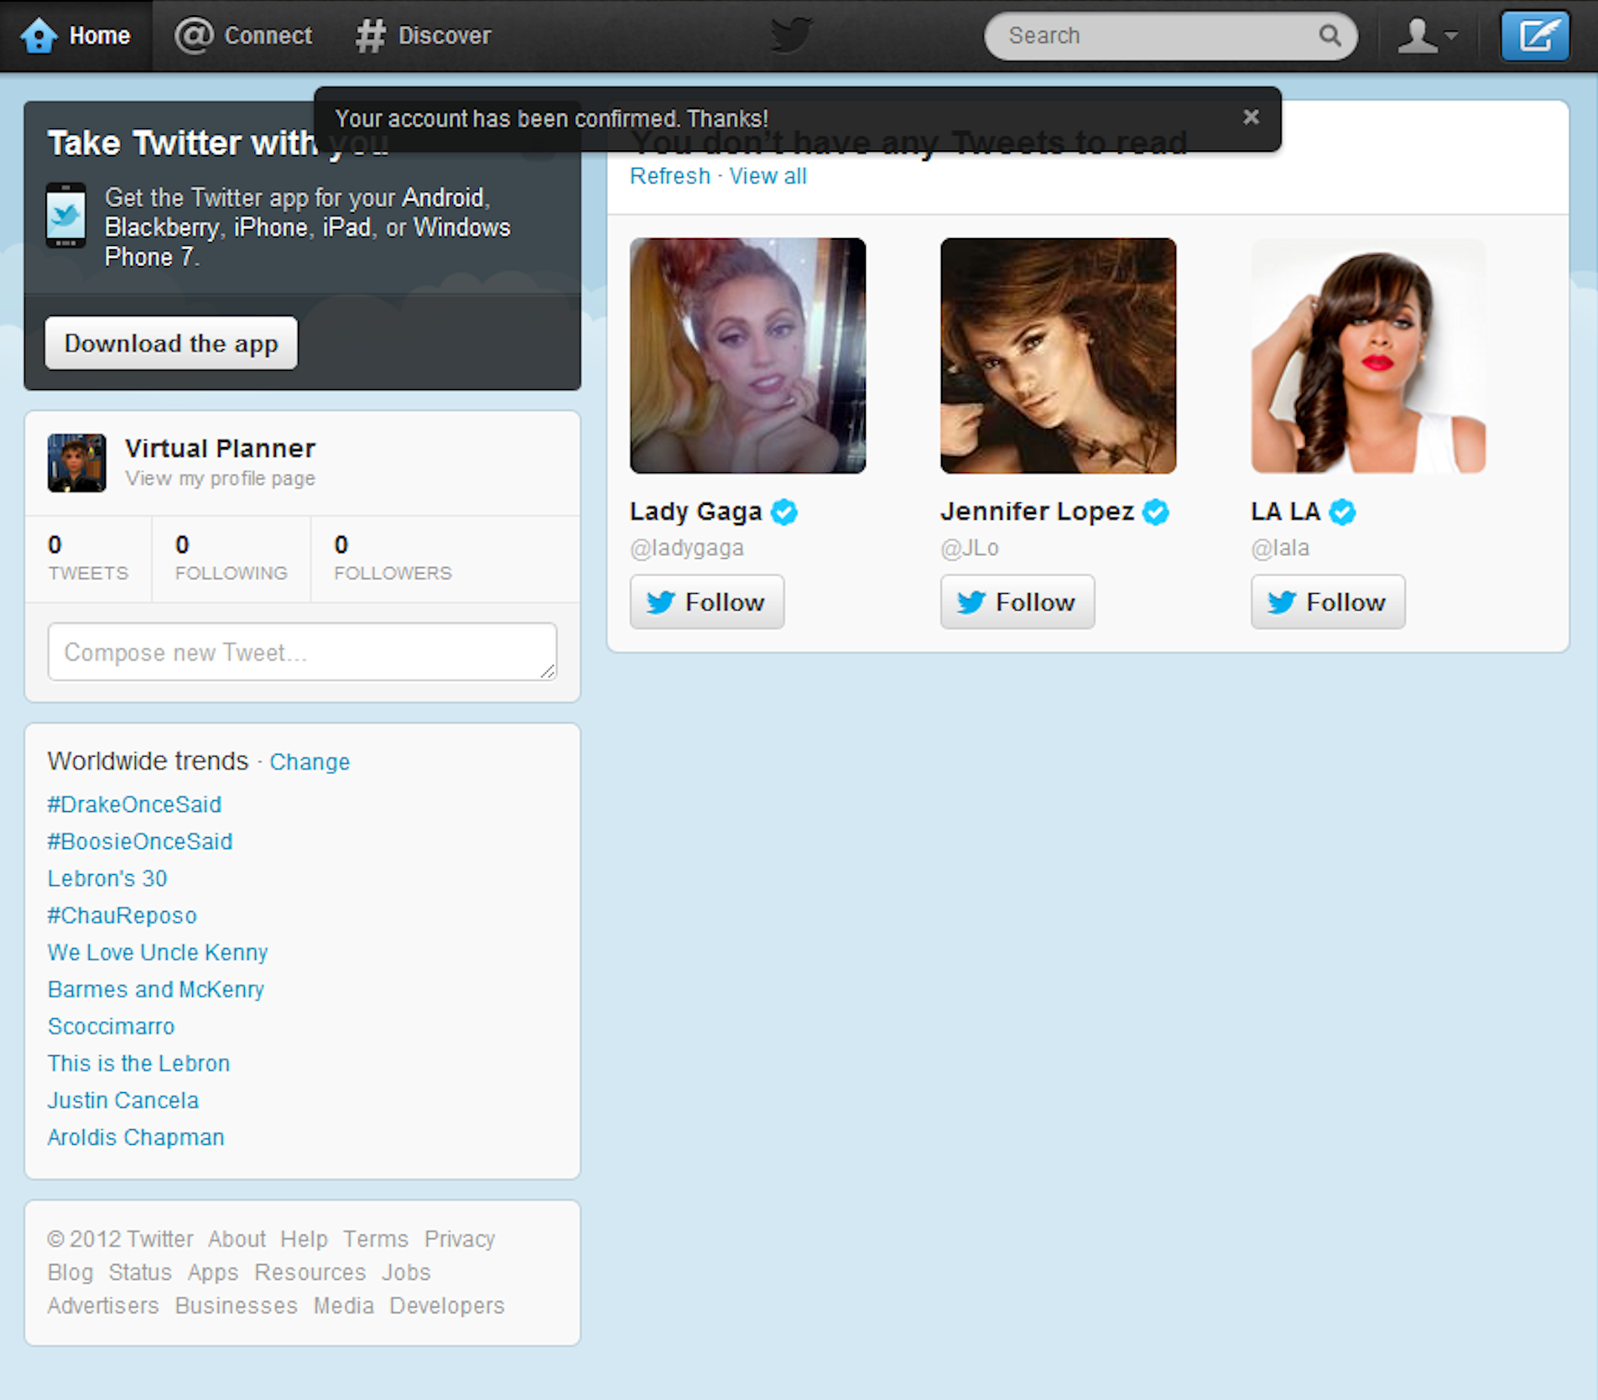Open the Status footer link
Screen dimensions: 1598x1400
(x=140, y=1272)
